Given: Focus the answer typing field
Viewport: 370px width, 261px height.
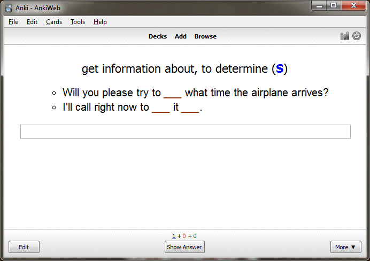Looking at the screenshot, I should (185, 132).
